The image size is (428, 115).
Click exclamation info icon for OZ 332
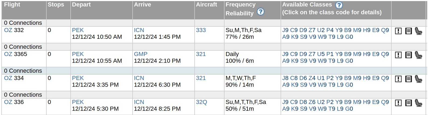[398, 31]
